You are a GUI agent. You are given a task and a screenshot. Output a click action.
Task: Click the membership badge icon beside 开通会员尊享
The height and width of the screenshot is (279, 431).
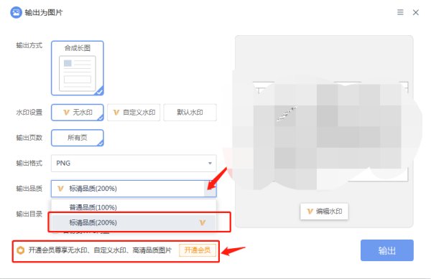pyautogui.click(x=21, y=250)
